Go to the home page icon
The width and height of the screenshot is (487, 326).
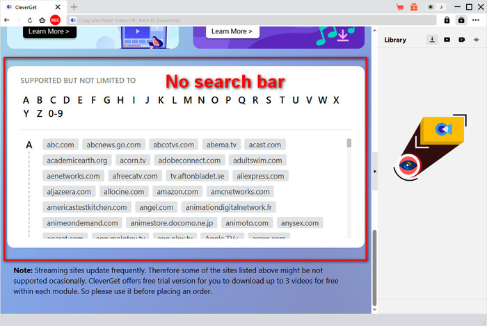(42, 20)
